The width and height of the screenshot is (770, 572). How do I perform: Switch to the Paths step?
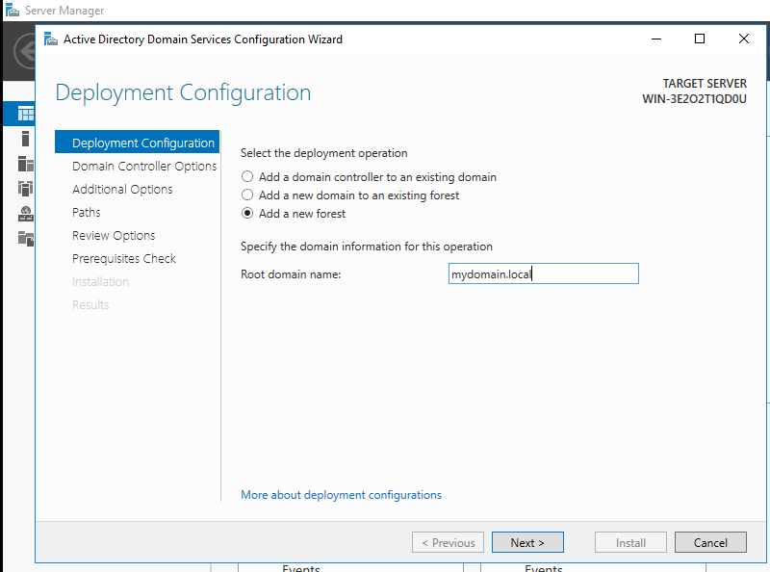tap(87, 212)
